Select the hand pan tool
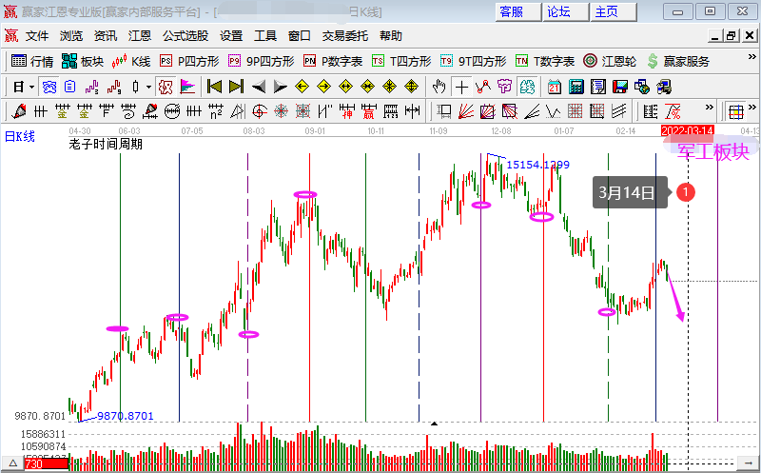Image resolution: width=761 pixels, height=473 pixels. [439, 87]
